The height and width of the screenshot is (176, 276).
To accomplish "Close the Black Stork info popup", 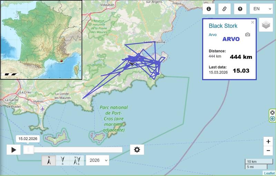I will 253,22.
